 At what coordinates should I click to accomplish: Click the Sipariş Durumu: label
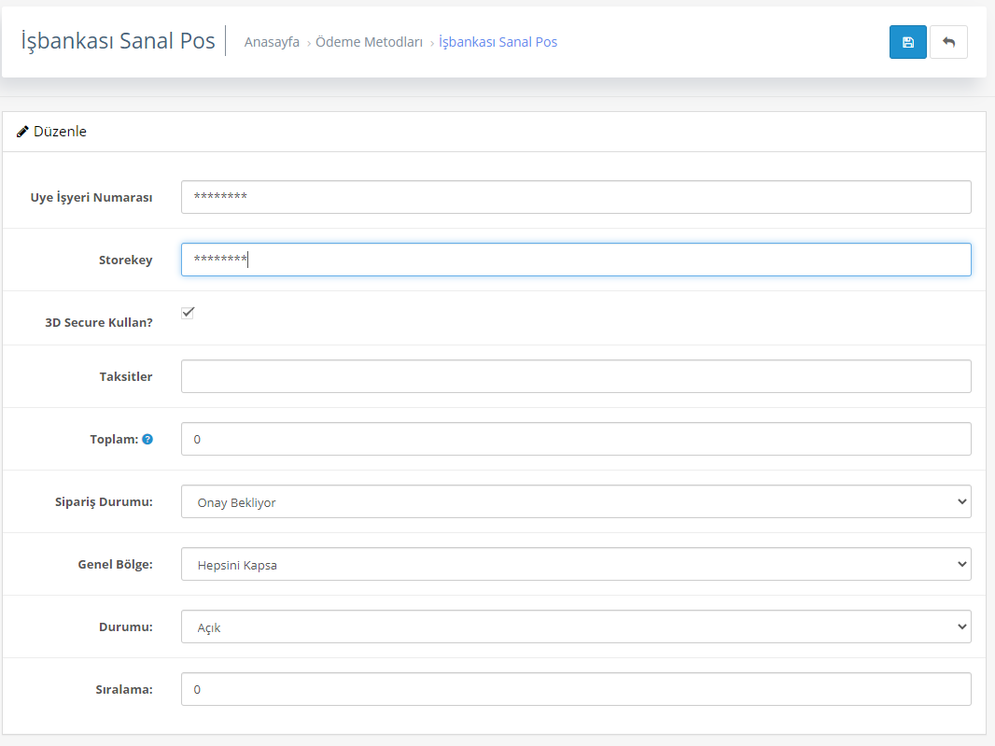coord(104,501)
